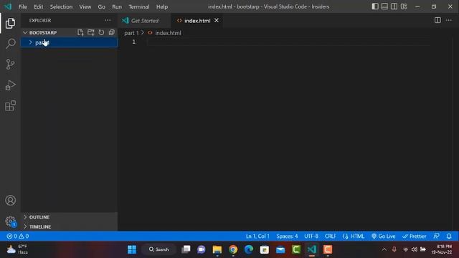Collapse all folders in explorer
This screenshot has height=258, width=459.
tap(112, 32)
